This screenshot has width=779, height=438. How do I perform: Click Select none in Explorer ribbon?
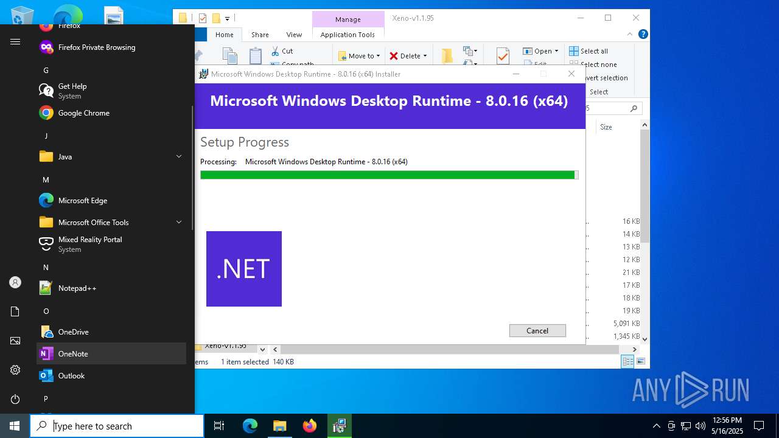(593, 64)
